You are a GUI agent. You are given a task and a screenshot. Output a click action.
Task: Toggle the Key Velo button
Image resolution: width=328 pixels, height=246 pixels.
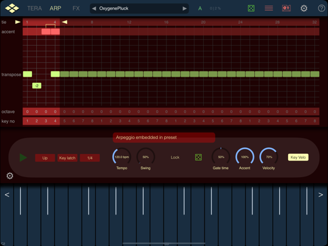(298, 157)
